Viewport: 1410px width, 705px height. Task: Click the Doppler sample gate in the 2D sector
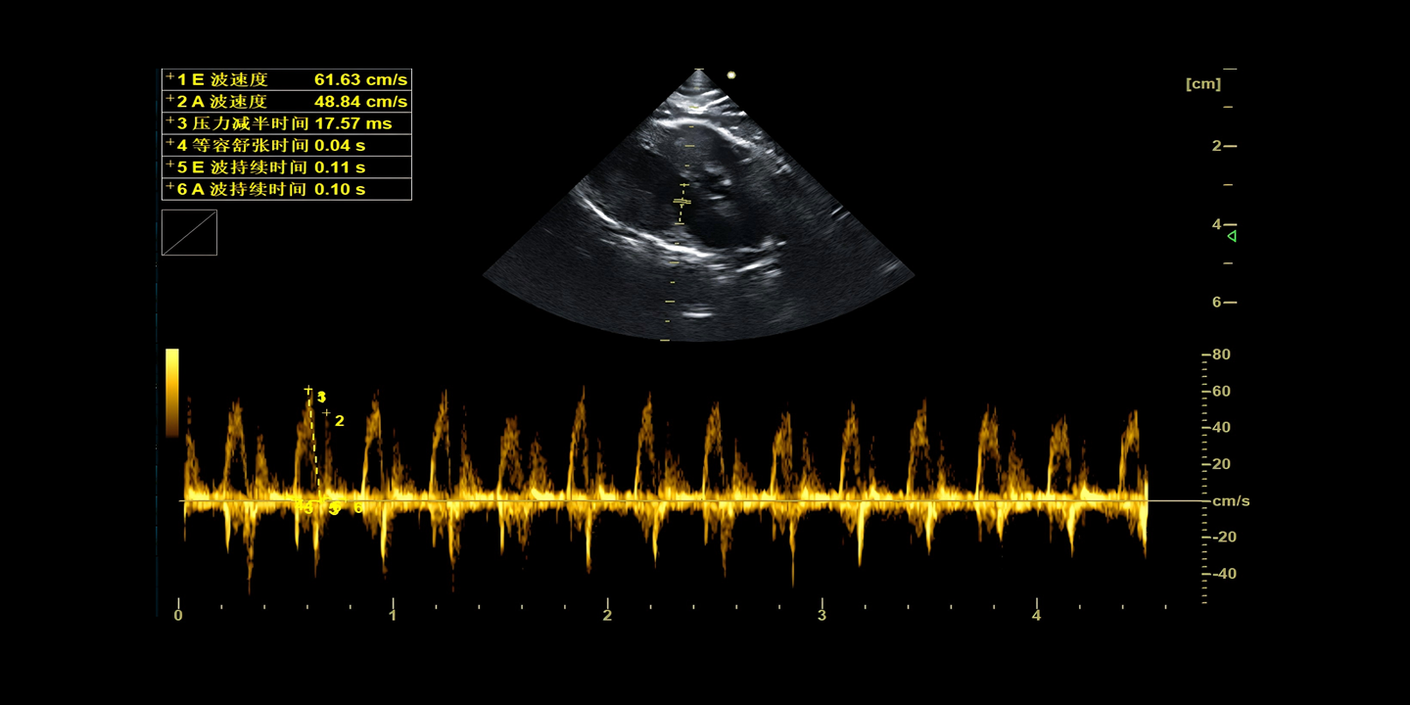point(681,202)
